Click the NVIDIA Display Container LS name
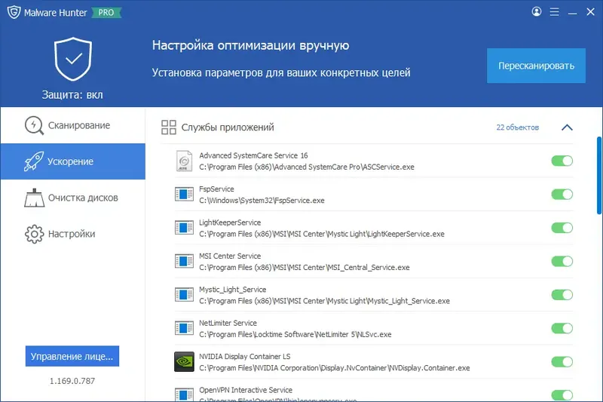 pyautogui.click(x=244, y=356)
